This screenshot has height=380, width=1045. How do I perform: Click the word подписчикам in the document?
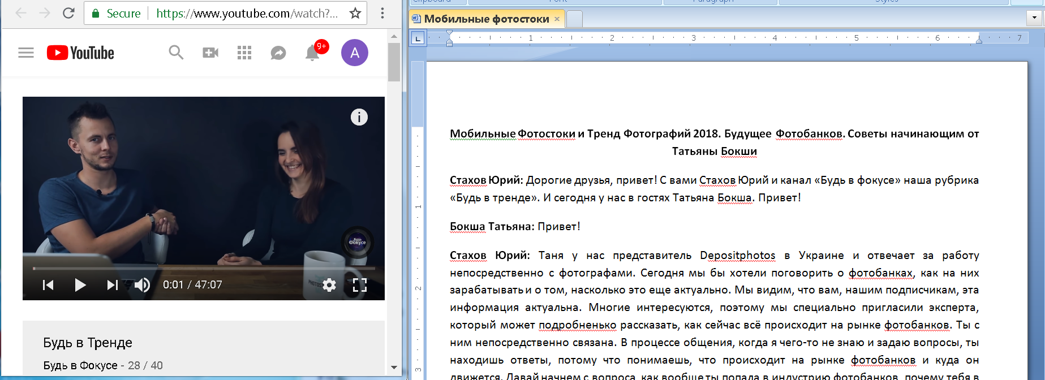pos(921,290)
